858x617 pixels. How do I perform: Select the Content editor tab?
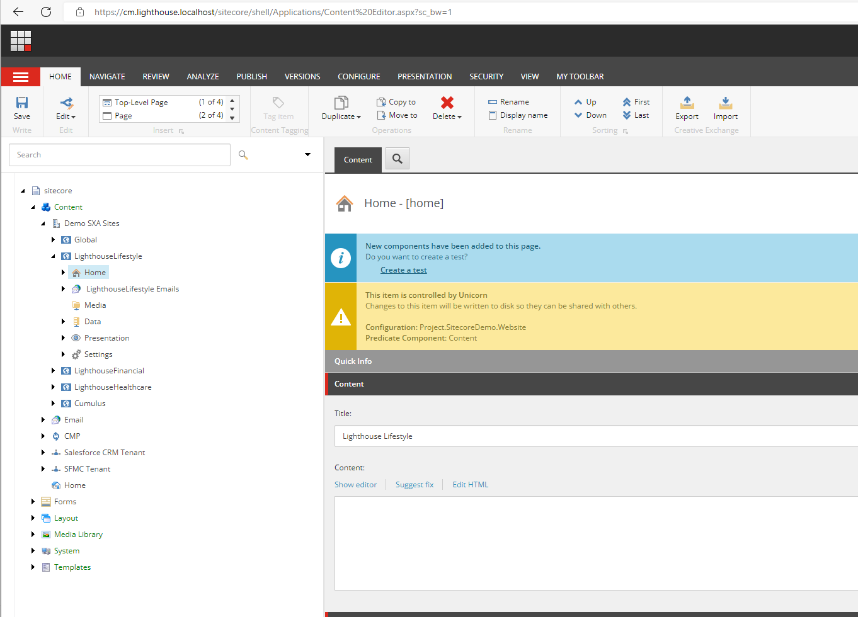[x=358, y=160]
